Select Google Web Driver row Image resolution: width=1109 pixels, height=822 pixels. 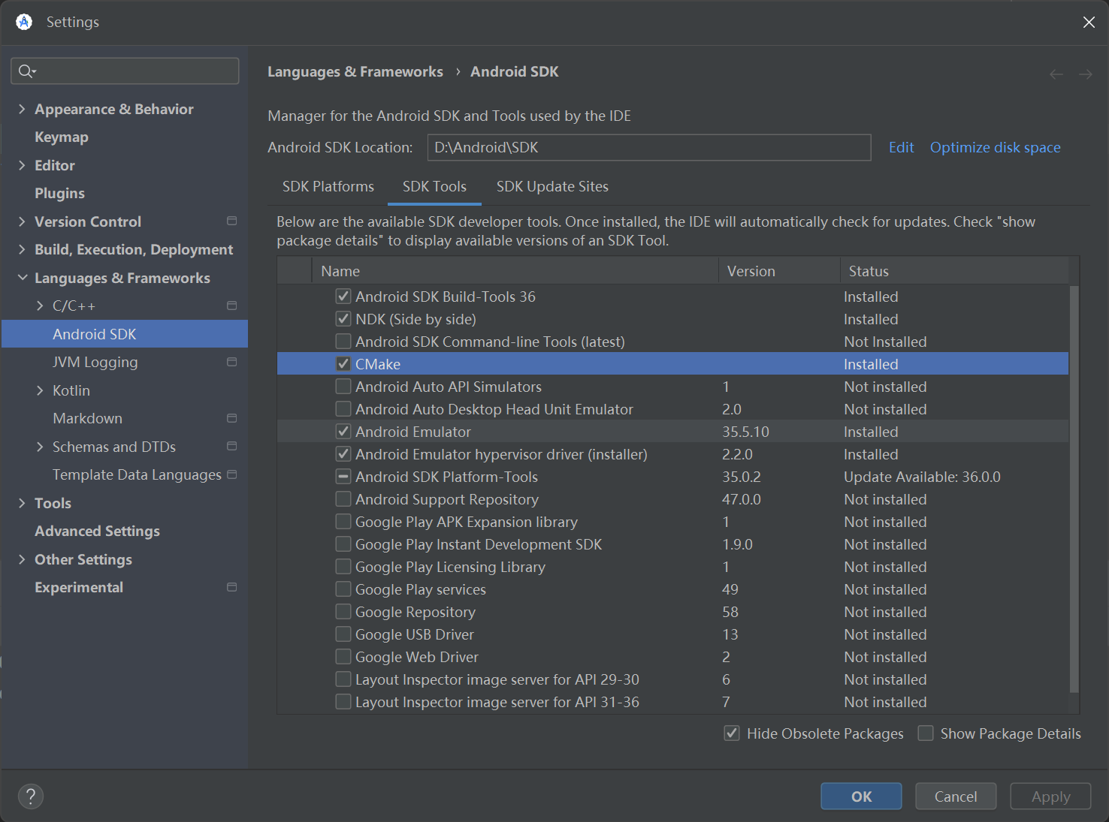click(x=672, y=657)
